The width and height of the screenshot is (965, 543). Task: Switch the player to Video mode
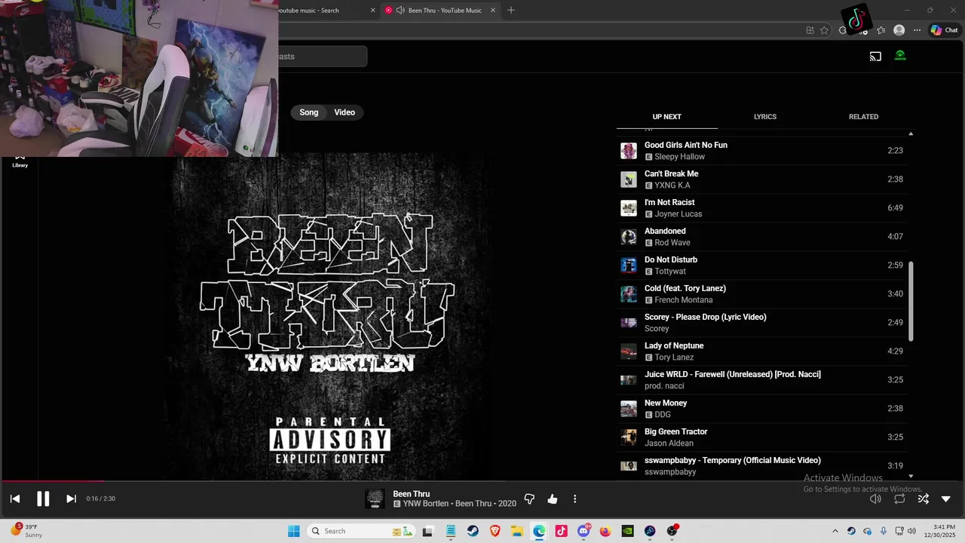pos(345,112)
